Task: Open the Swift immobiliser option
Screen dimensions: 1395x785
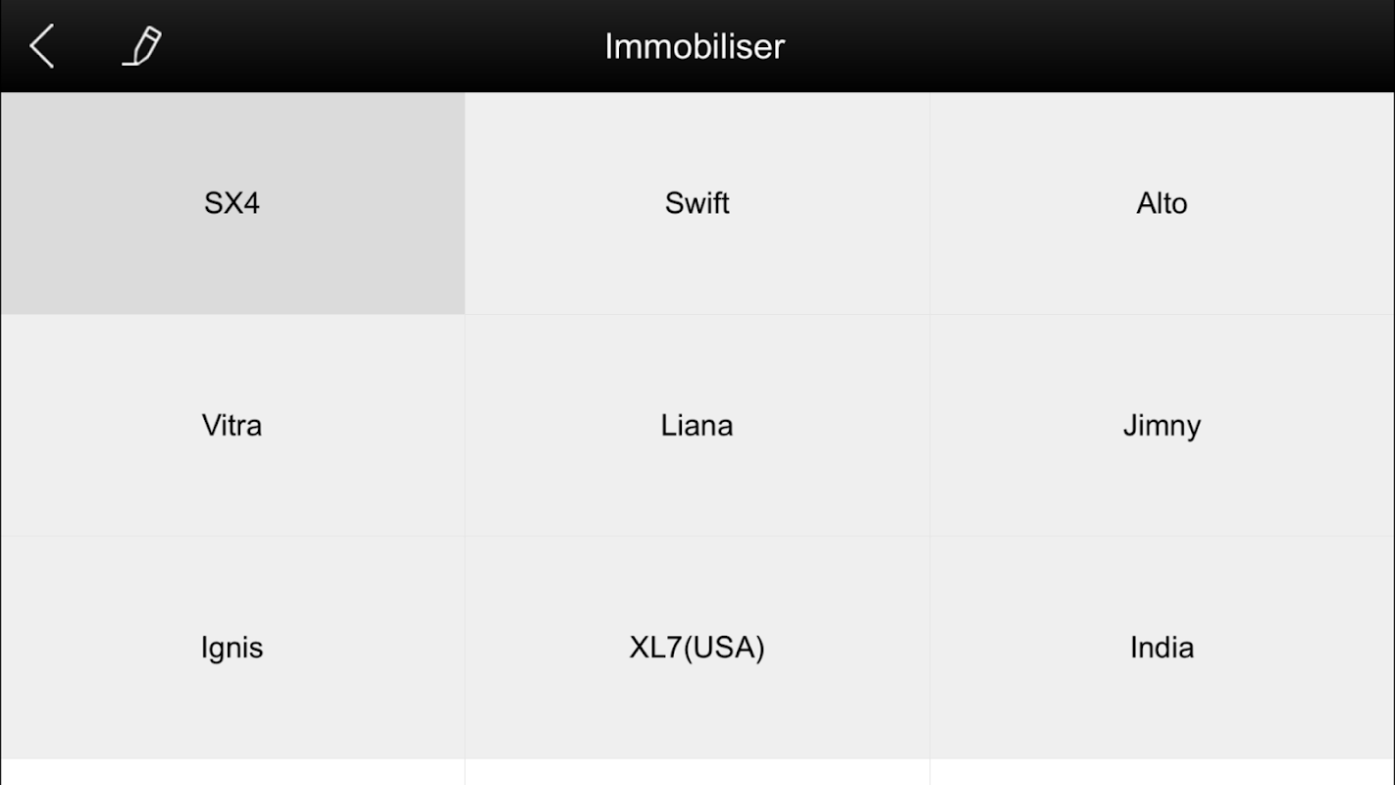Action: 697,203
